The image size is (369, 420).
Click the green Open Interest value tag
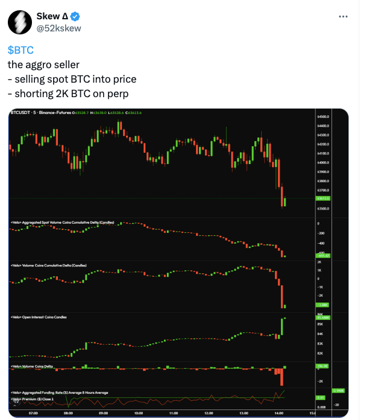pyautogui.click(x=323, y=317)
